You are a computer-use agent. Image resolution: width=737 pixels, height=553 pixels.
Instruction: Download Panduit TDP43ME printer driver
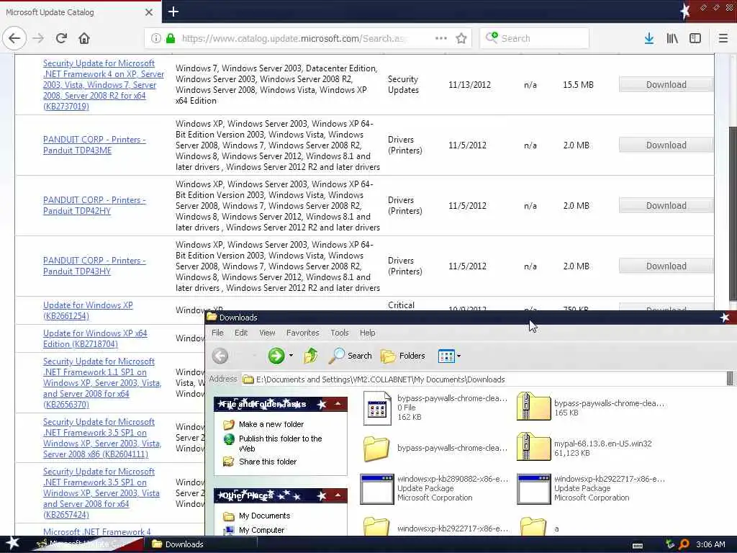coord(666,145)
